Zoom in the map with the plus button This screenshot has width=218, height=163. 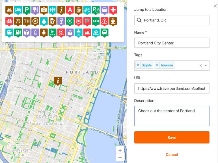click(x=120, y=150)
